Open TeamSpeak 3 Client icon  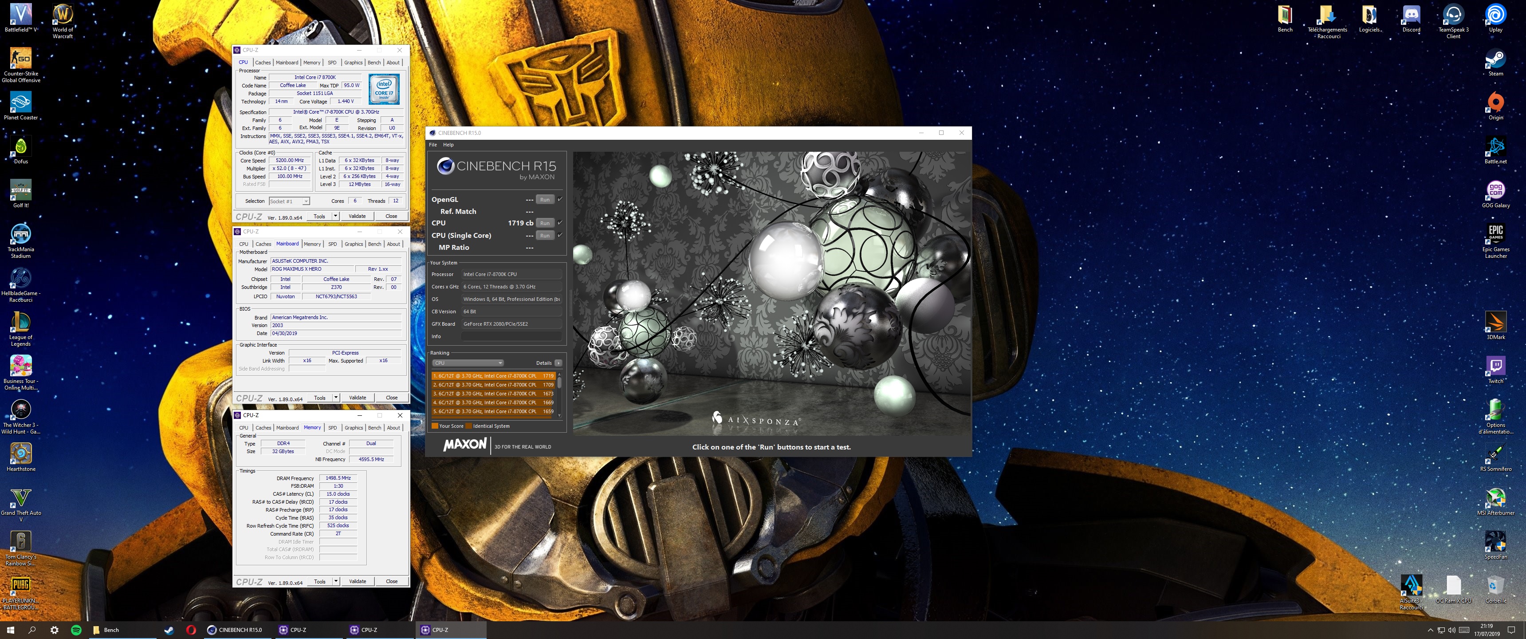pos(1453,21)
